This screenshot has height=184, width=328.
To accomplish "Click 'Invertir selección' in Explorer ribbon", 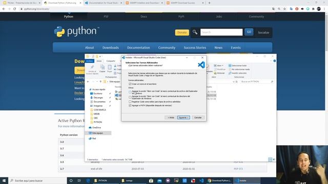I will pos(237,73).
